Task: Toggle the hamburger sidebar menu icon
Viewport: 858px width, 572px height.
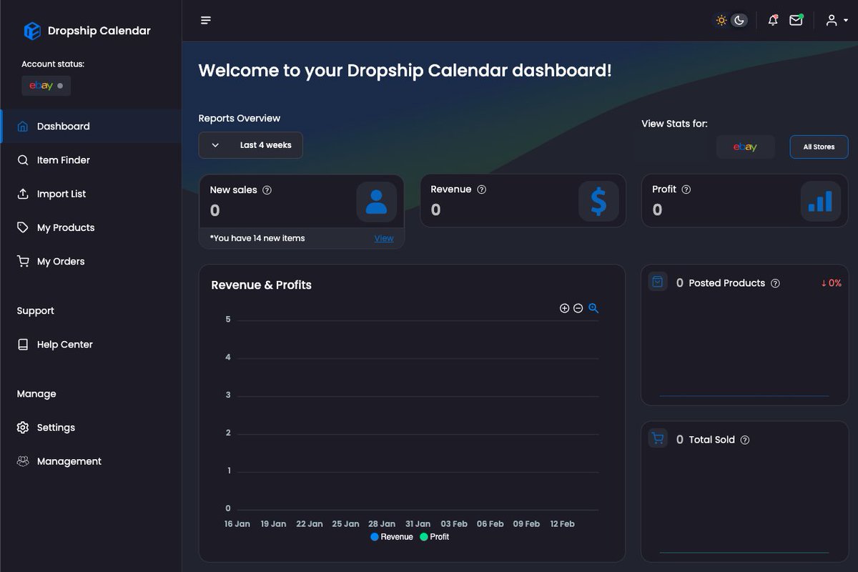Action: [206, 20]
